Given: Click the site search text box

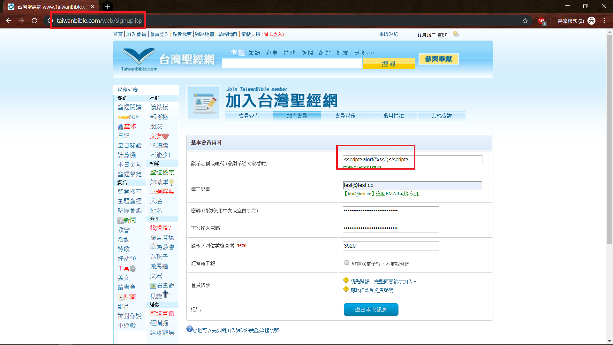Looking at the screenshot, I should click(x=292, y=64).
